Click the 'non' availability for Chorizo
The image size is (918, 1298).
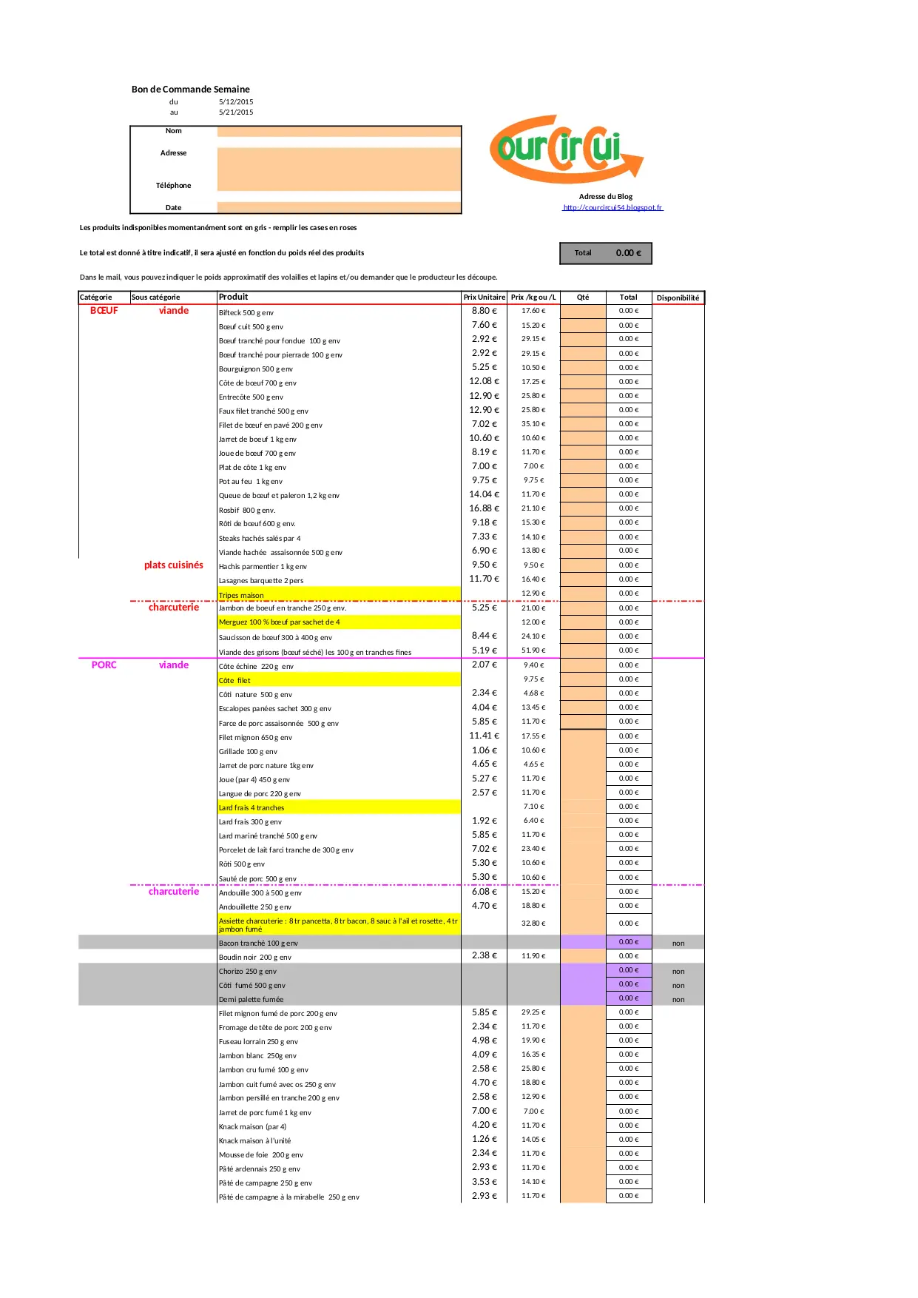point(678,972)
